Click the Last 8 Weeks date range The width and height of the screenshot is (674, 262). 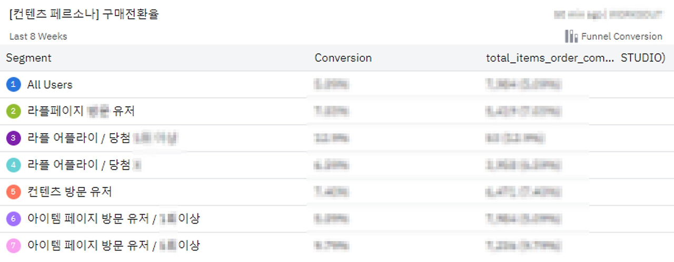coord(38,36)
